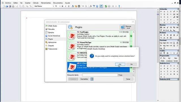Insert the while statement from Programación
Screen dimensions: 181x102
pos(162,61)
